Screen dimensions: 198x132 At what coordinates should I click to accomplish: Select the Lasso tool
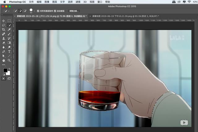tap(3, 25)
